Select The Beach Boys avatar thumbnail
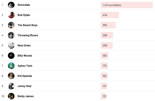Image resolution: width=155 pixels, height=101 pixels. tap(11, 25)
